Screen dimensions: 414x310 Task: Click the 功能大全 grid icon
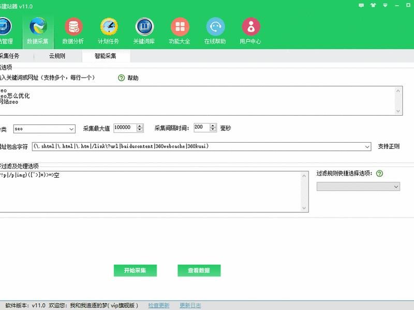pos(180,26)
